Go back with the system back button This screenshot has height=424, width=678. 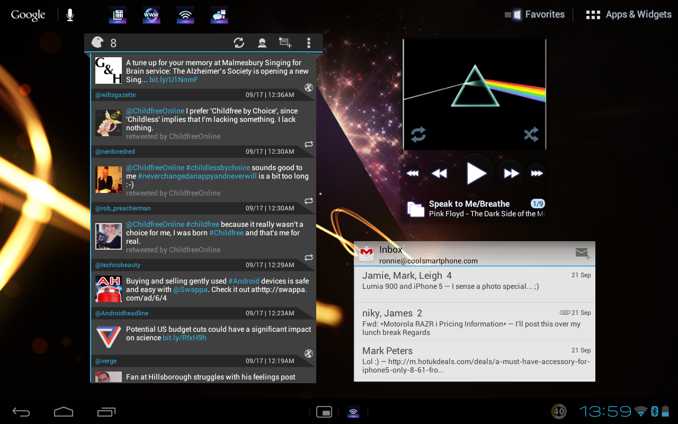coord(22,411)
